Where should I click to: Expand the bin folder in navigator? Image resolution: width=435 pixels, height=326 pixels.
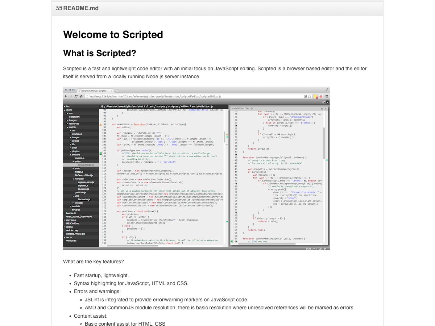[65, 106]
